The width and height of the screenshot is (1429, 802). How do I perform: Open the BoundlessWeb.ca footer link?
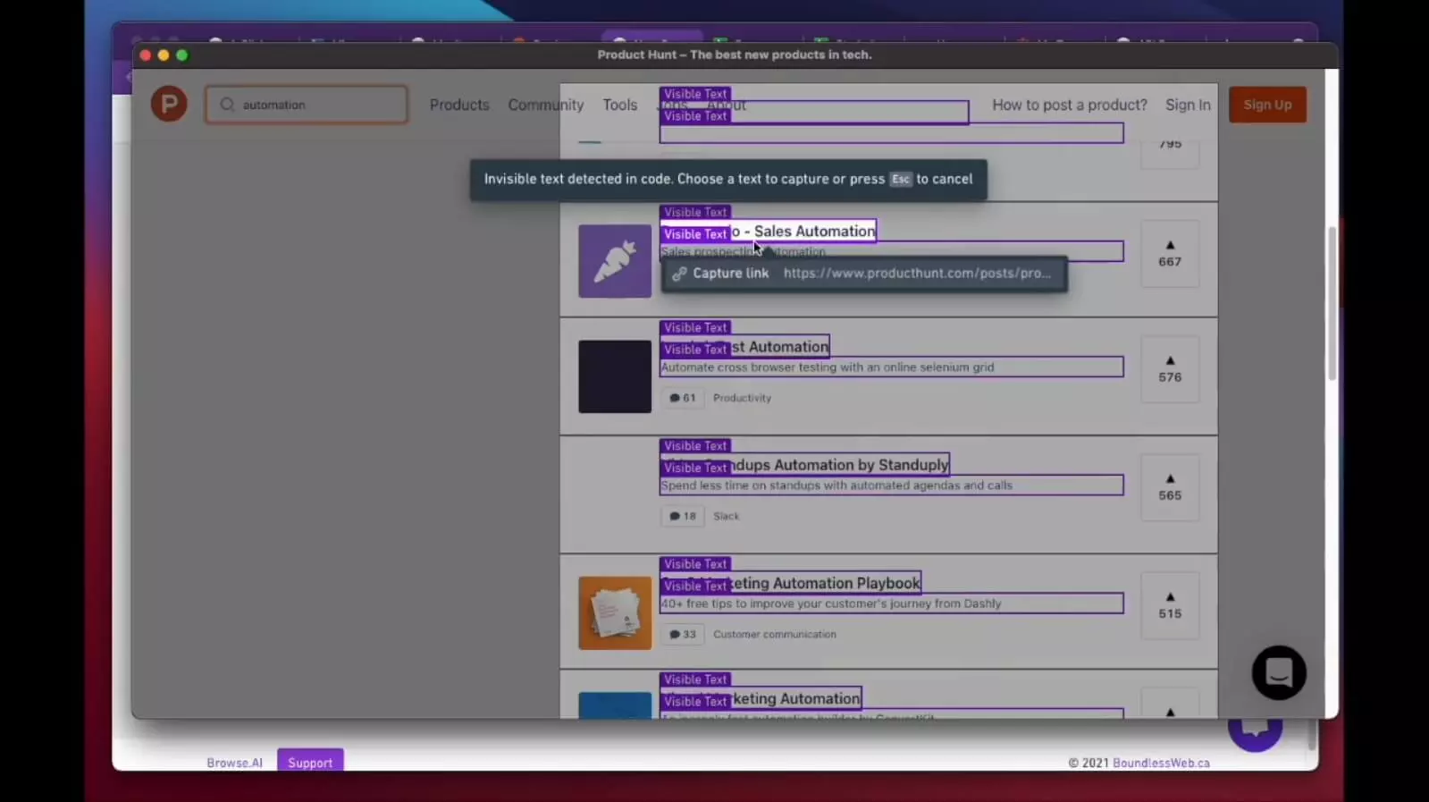coord(1161,763)
